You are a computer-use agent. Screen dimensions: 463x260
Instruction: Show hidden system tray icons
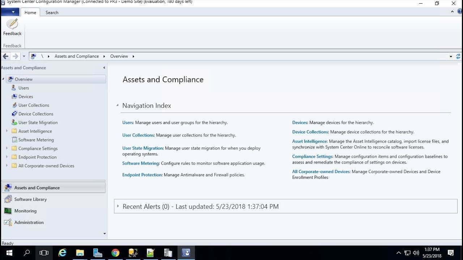coord(399,253)
